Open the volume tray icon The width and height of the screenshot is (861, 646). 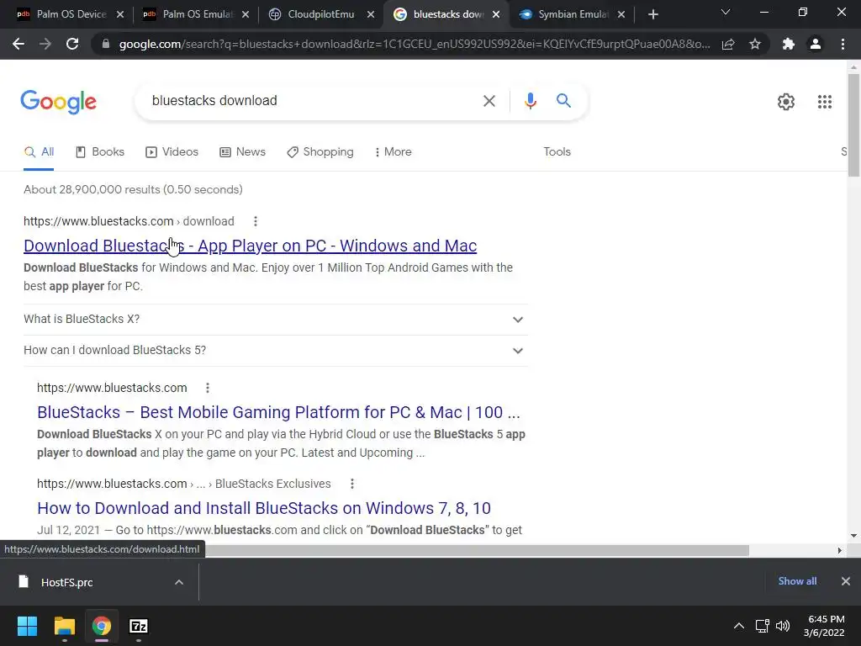point(783,626)
